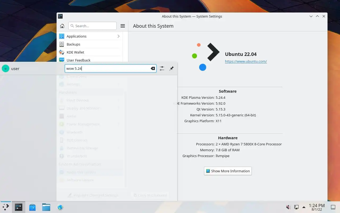Screen dimensions: 340x213
Task: Click the Processors value AMD Ryzen 7 5800X
Action: [249, 144]
